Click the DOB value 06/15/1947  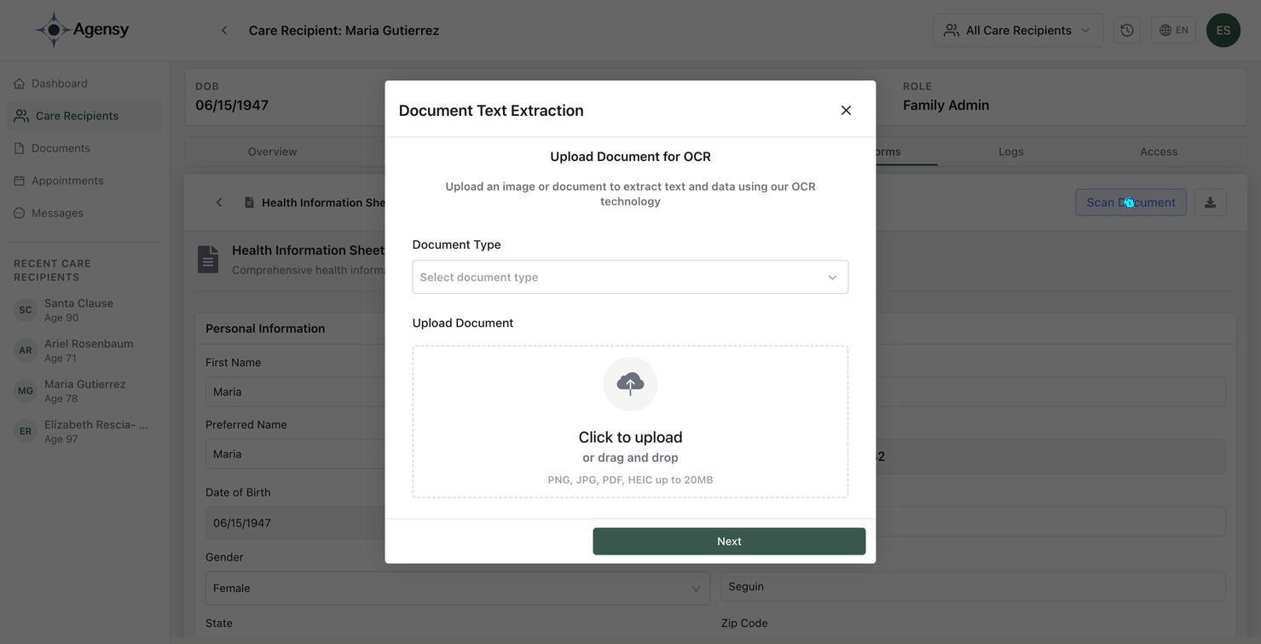click(232, 106)
